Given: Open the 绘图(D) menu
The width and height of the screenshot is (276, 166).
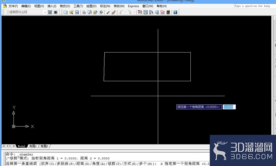Looking at the screenshot, I should coord(91,6).
